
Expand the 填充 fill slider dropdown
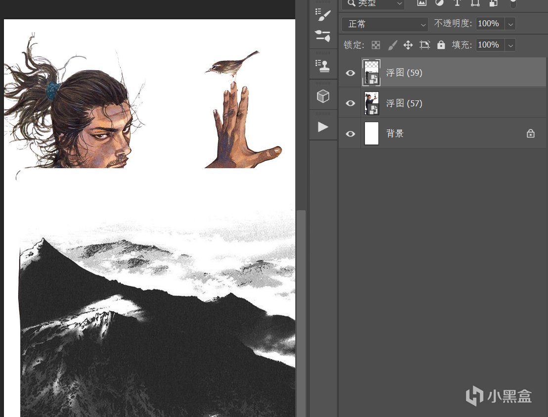click(x=510, y=45)
